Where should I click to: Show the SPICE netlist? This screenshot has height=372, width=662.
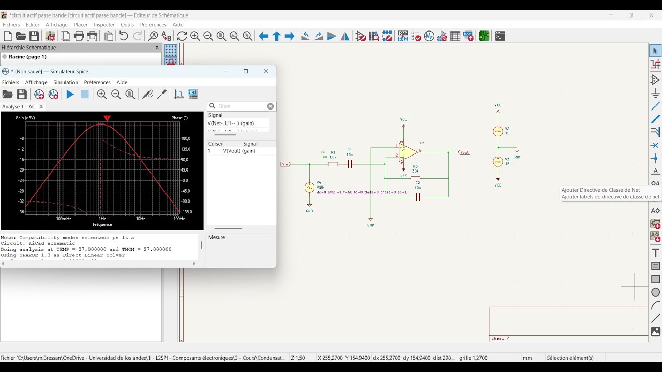pos(192,95)
